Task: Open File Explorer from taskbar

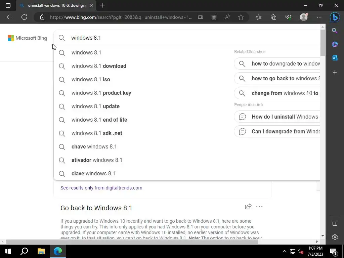Action: point(41,251)
